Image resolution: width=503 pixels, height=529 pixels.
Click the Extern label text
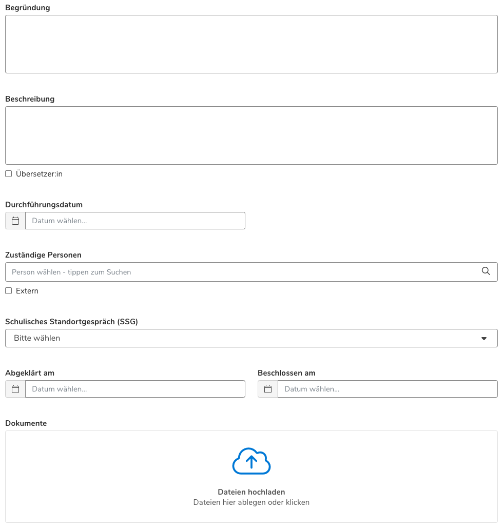(x=27, y=291)
